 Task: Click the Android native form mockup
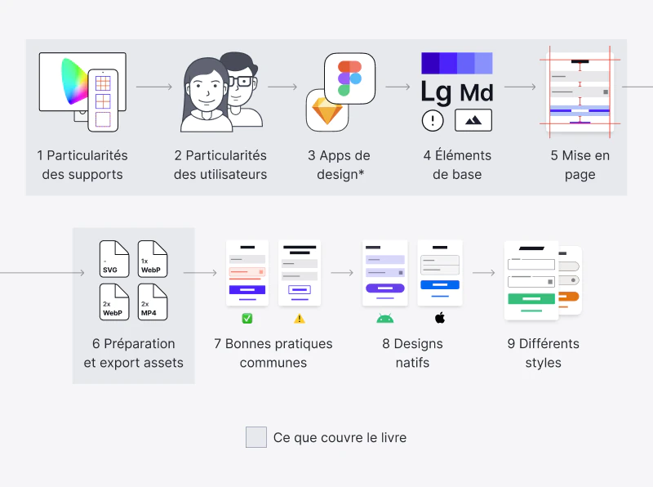(385, 273)
